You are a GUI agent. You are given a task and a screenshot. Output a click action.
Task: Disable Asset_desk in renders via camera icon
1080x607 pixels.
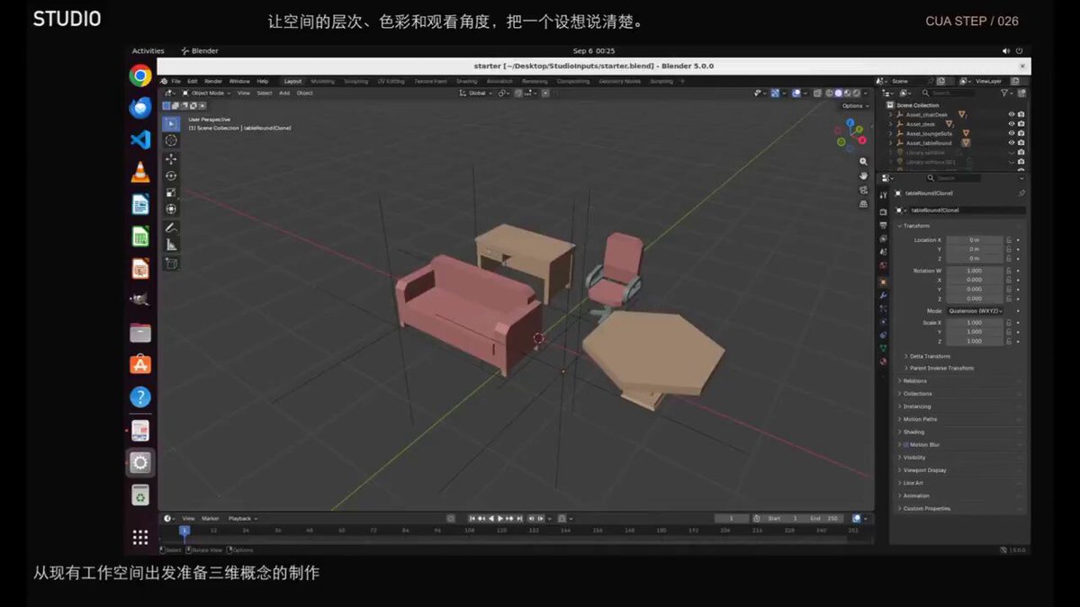[x=1021, y=124]
